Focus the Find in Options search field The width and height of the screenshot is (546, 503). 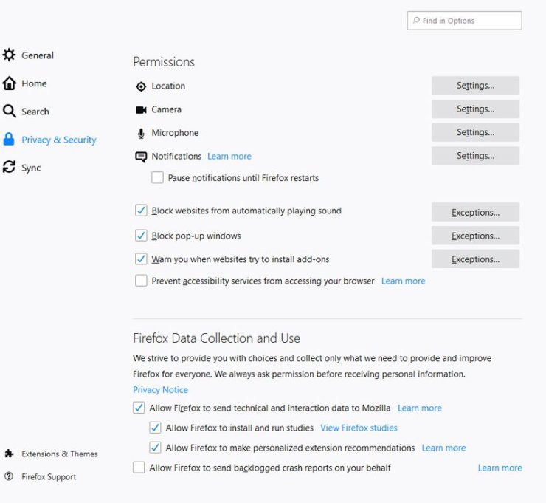(x=464, y=21)
